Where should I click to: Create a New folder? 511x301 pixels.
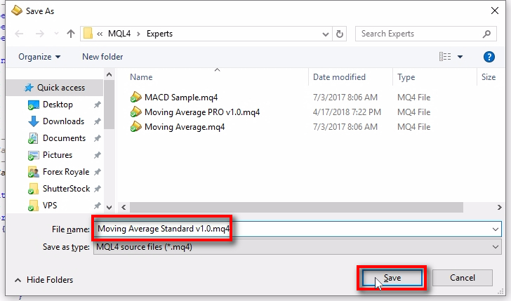[102, 57]
